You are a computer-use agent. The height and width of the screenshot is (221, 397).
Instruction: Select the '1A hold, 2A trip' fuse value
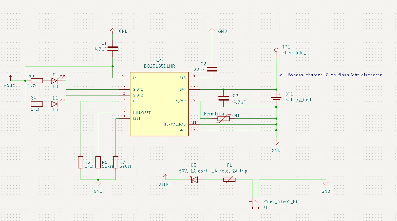pos(230,171)
